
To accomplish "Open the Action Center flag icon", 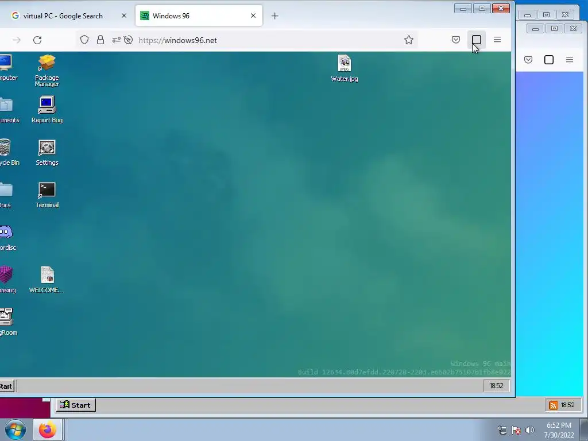I will click(516, 430).
